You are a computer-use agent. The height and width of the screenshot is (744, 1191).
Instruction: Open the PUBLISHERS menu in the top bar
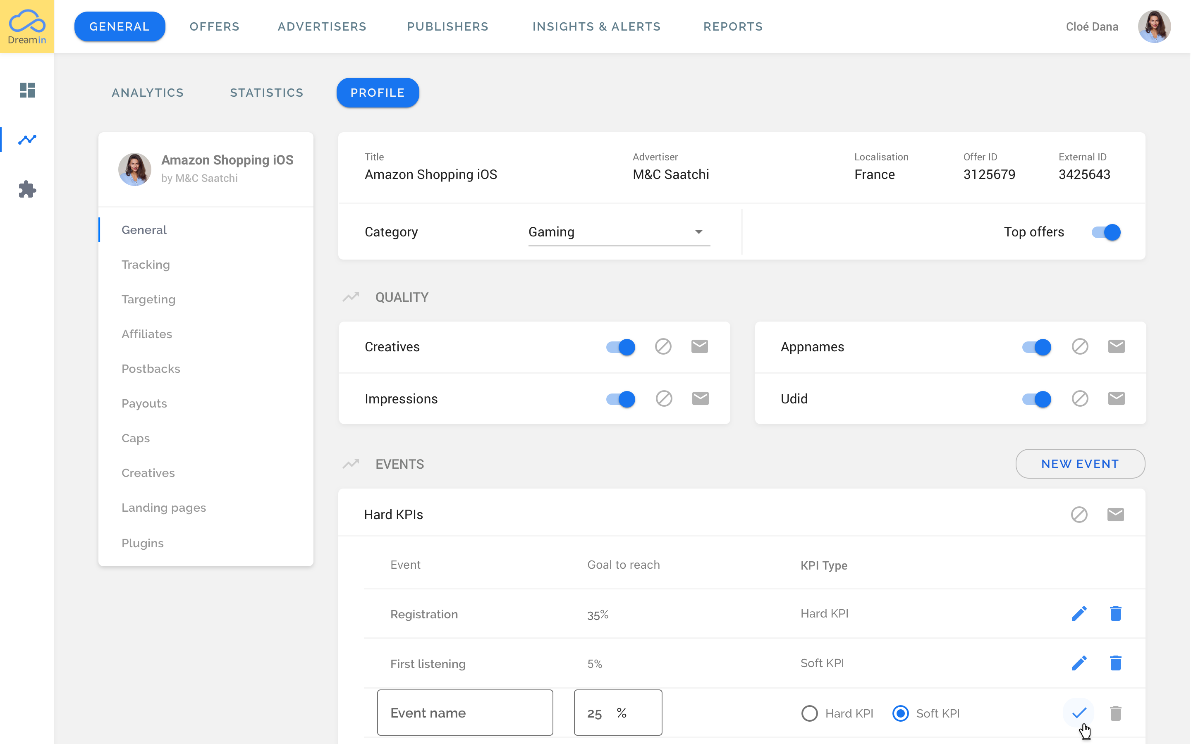447,26
